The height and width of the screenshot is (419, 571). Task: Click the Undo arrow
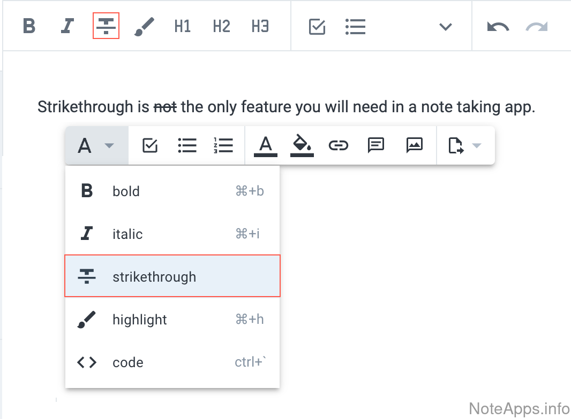coord(498,27)
